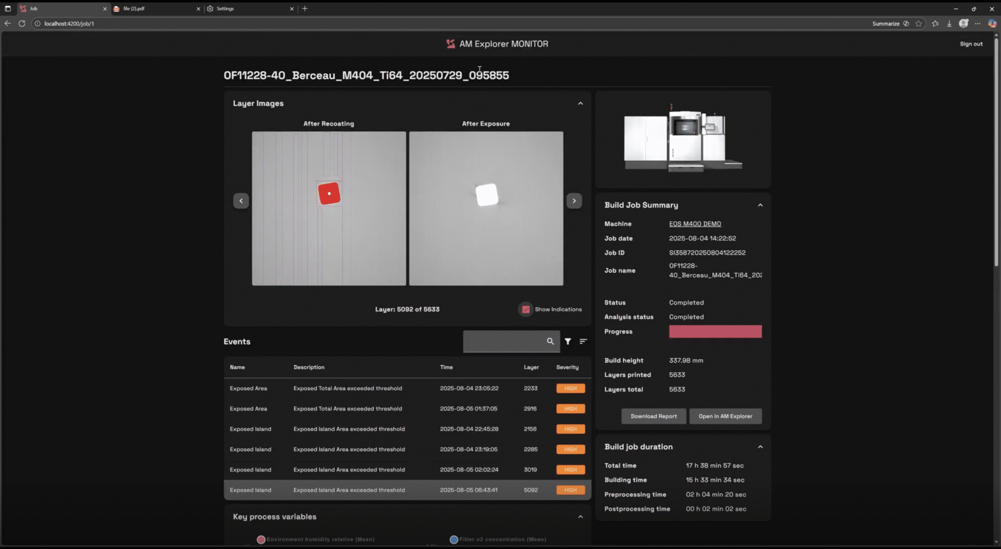Go to next layer image arrow
Image resolution: width=1001 pixels, height=549 pixels.
point(574,201)
